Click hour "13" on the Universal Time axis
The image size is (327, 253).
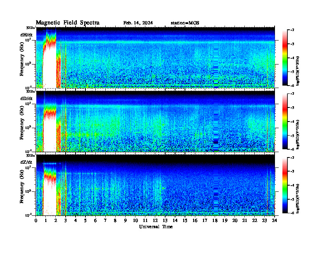click(x=165, y=221)
